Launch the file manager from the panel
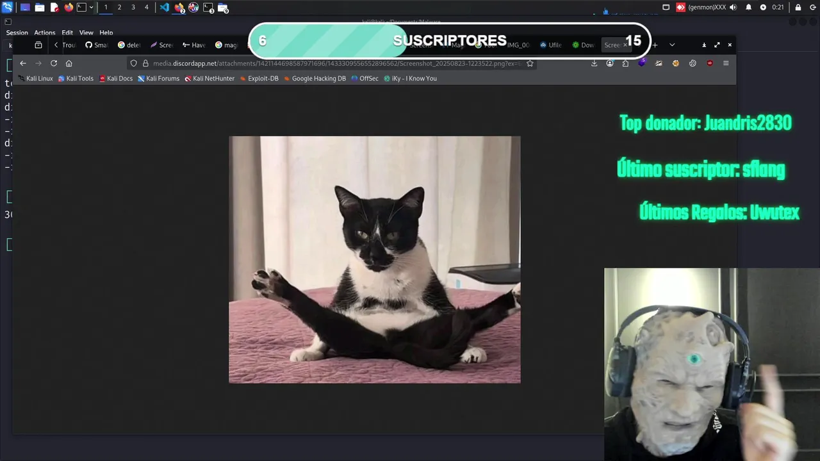The image size is (820, 461). [40, 8]
